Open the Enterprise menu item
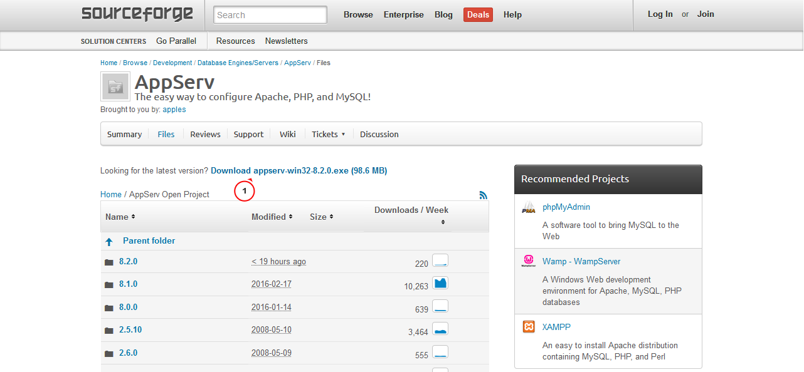The width and height of the screenshot is (804, 372). (403, 14)
